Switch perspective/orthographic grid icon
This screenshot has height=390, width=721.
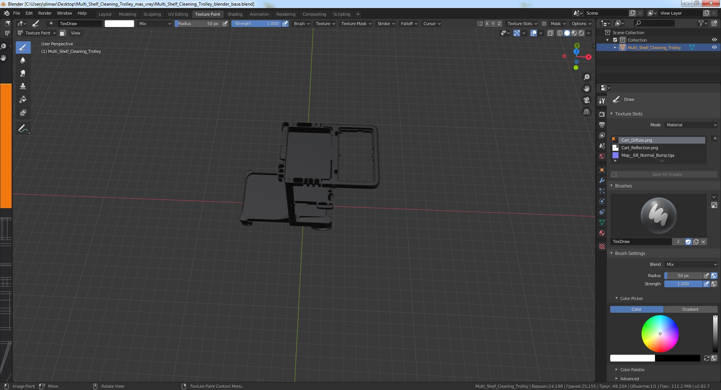point(587,112)
